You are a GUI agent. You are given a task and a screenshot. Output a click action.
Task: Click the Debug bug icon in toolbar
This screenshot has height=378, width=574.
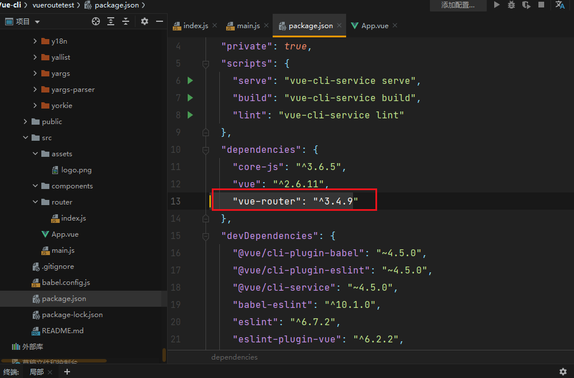click(x=511, y=5)
